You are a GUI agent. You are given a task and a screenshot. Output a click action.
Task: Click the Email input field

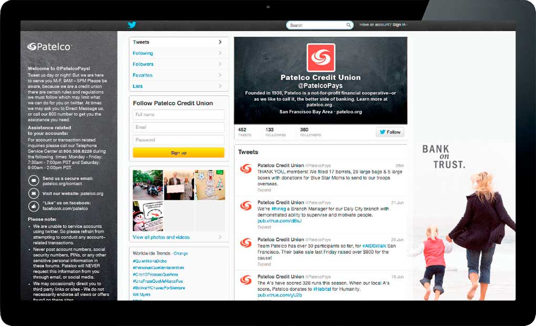[179, 127]
